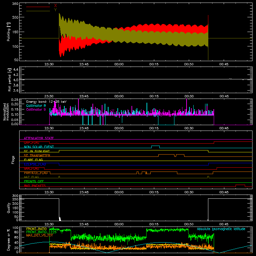Select the red X legend label
The width and height of the screenshot is (256, 256).
pyautogui.click(x=55, y=6)
